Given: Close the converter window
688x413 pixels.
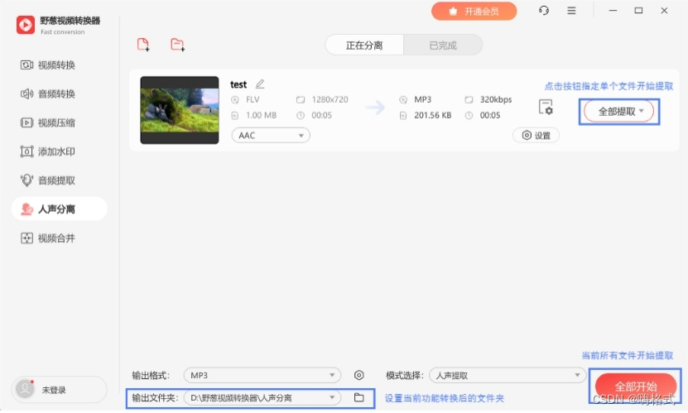Looking at the screenshot, I should pyautogui.click(x=664, y=11).
